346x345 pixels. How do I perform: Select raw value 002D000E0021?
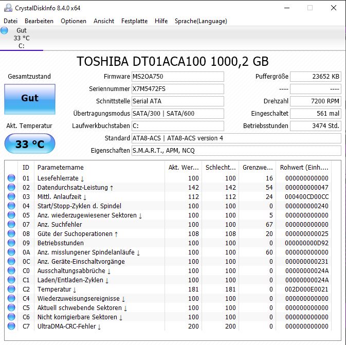(x=306, y=289)
